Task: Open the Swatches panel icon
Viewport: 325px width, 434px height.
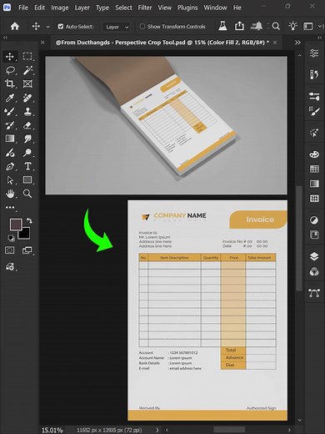Action: (x=314, y=169)
